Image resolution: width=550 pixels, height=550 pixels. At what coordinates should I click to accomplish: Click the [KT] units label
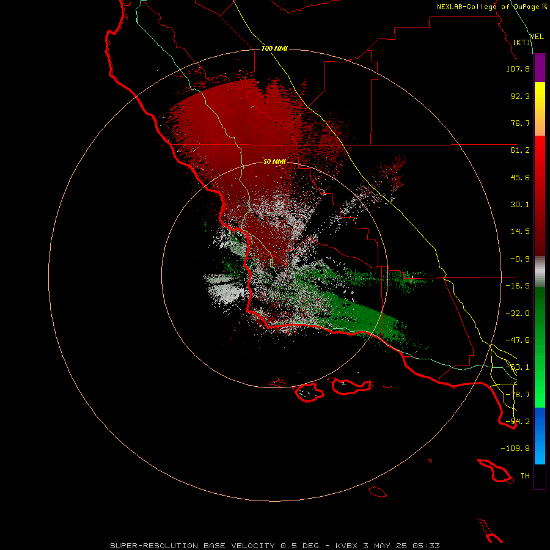coord(522,42)
